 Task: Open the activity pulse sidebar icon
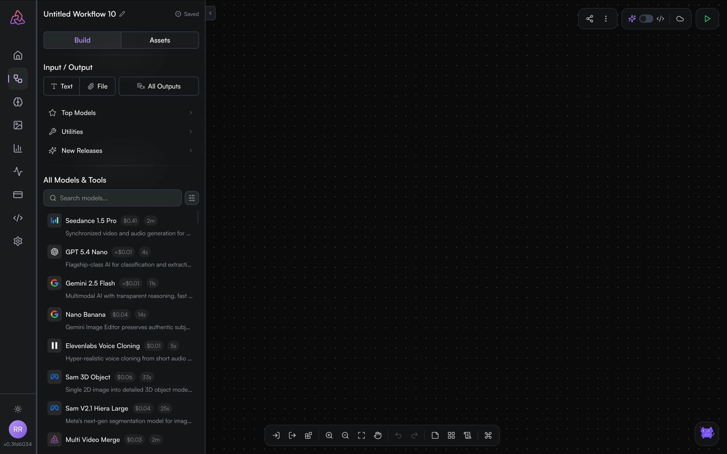[18, 171]
